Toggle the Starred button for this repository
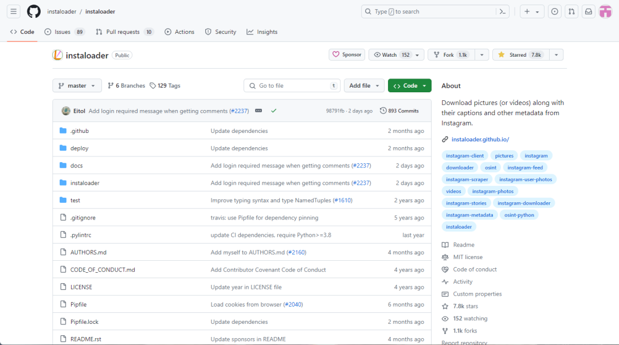Screen dimensions: 619x345 [x=520, y=55]
